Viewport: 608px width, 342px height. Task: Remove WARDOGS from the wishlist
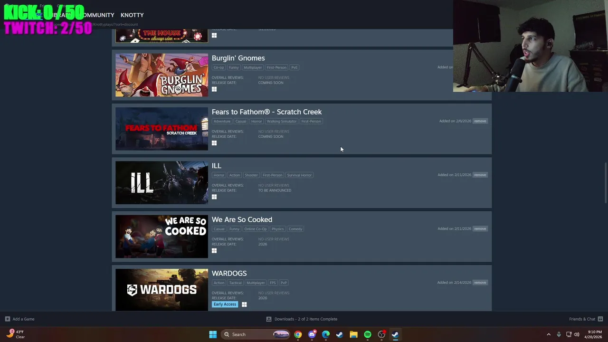tap(480, 283)
